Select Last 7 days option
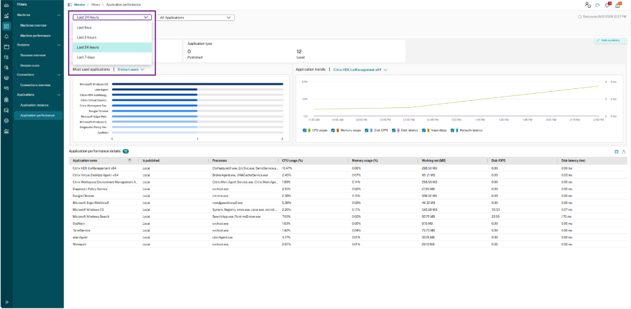631x309 pixels. [112, 57]
